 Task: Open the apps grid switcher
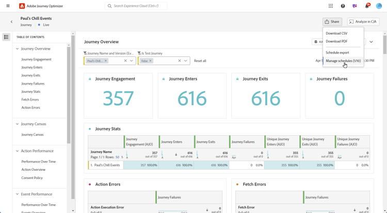tap(331, 6)
